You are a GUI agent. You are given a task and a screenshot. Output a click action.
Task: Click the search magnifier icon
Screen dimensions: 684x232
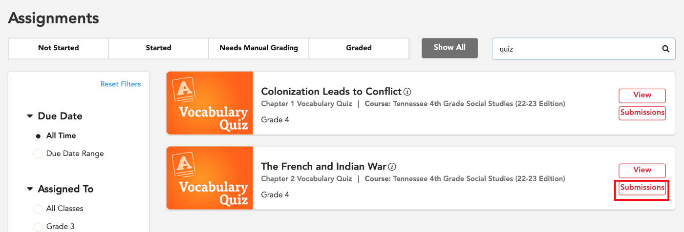point(665,49)
